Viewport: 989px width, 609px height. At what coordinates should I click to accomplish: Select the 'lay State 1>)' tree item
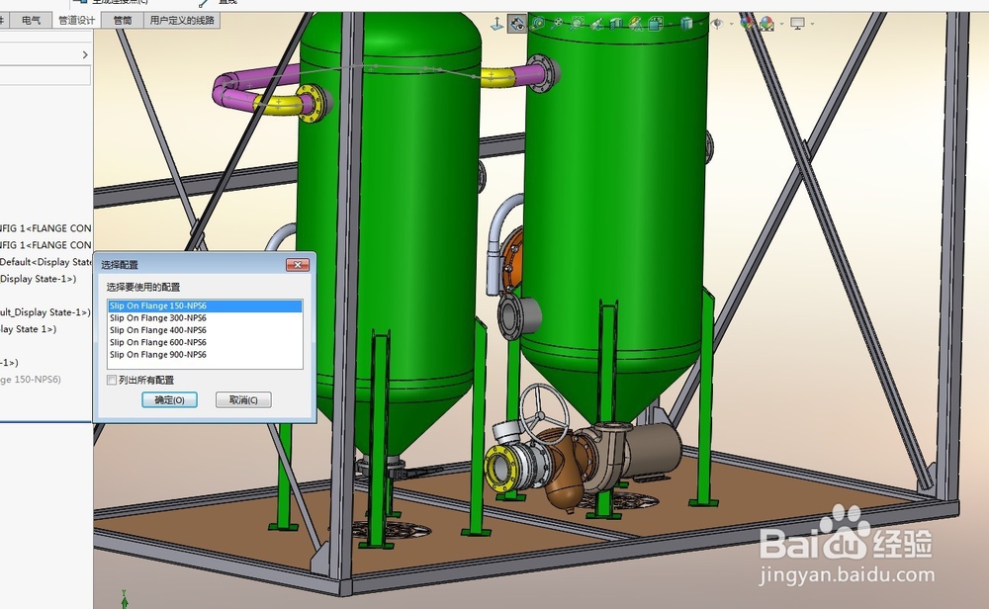[x=29, y=329]
